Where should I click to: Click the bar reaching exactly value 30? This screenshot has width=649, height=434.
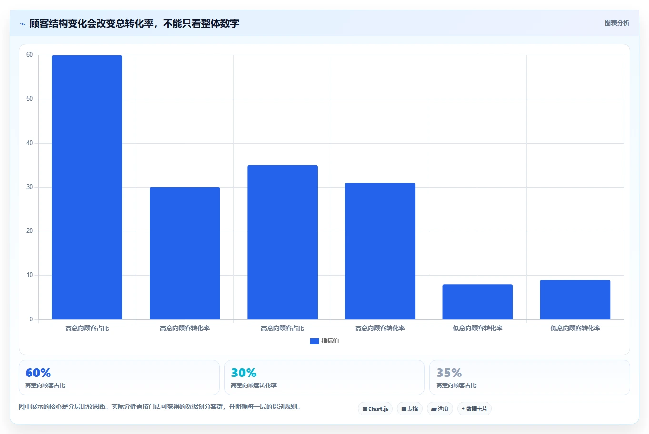[x=185, y=253]
